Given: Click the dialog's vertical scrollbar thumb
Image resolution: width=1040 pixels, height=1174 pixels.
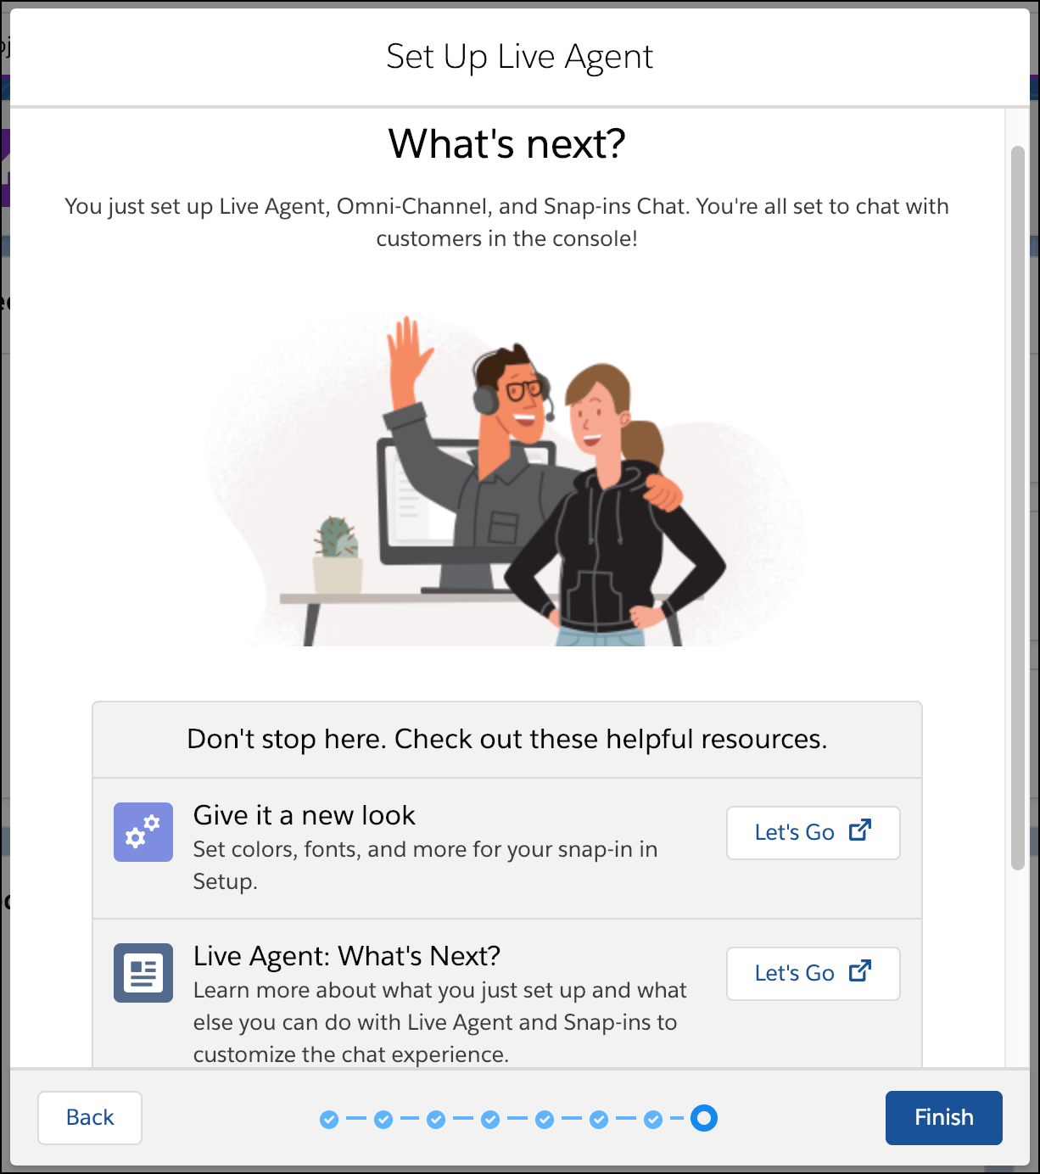Looking at the screenshot, I should 1018,507.
